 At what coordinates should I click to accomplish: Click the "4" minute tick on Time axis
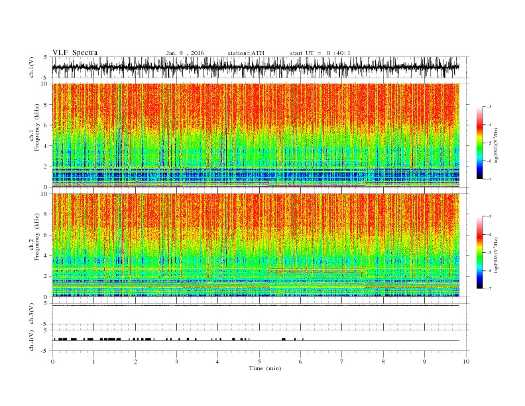217,362
